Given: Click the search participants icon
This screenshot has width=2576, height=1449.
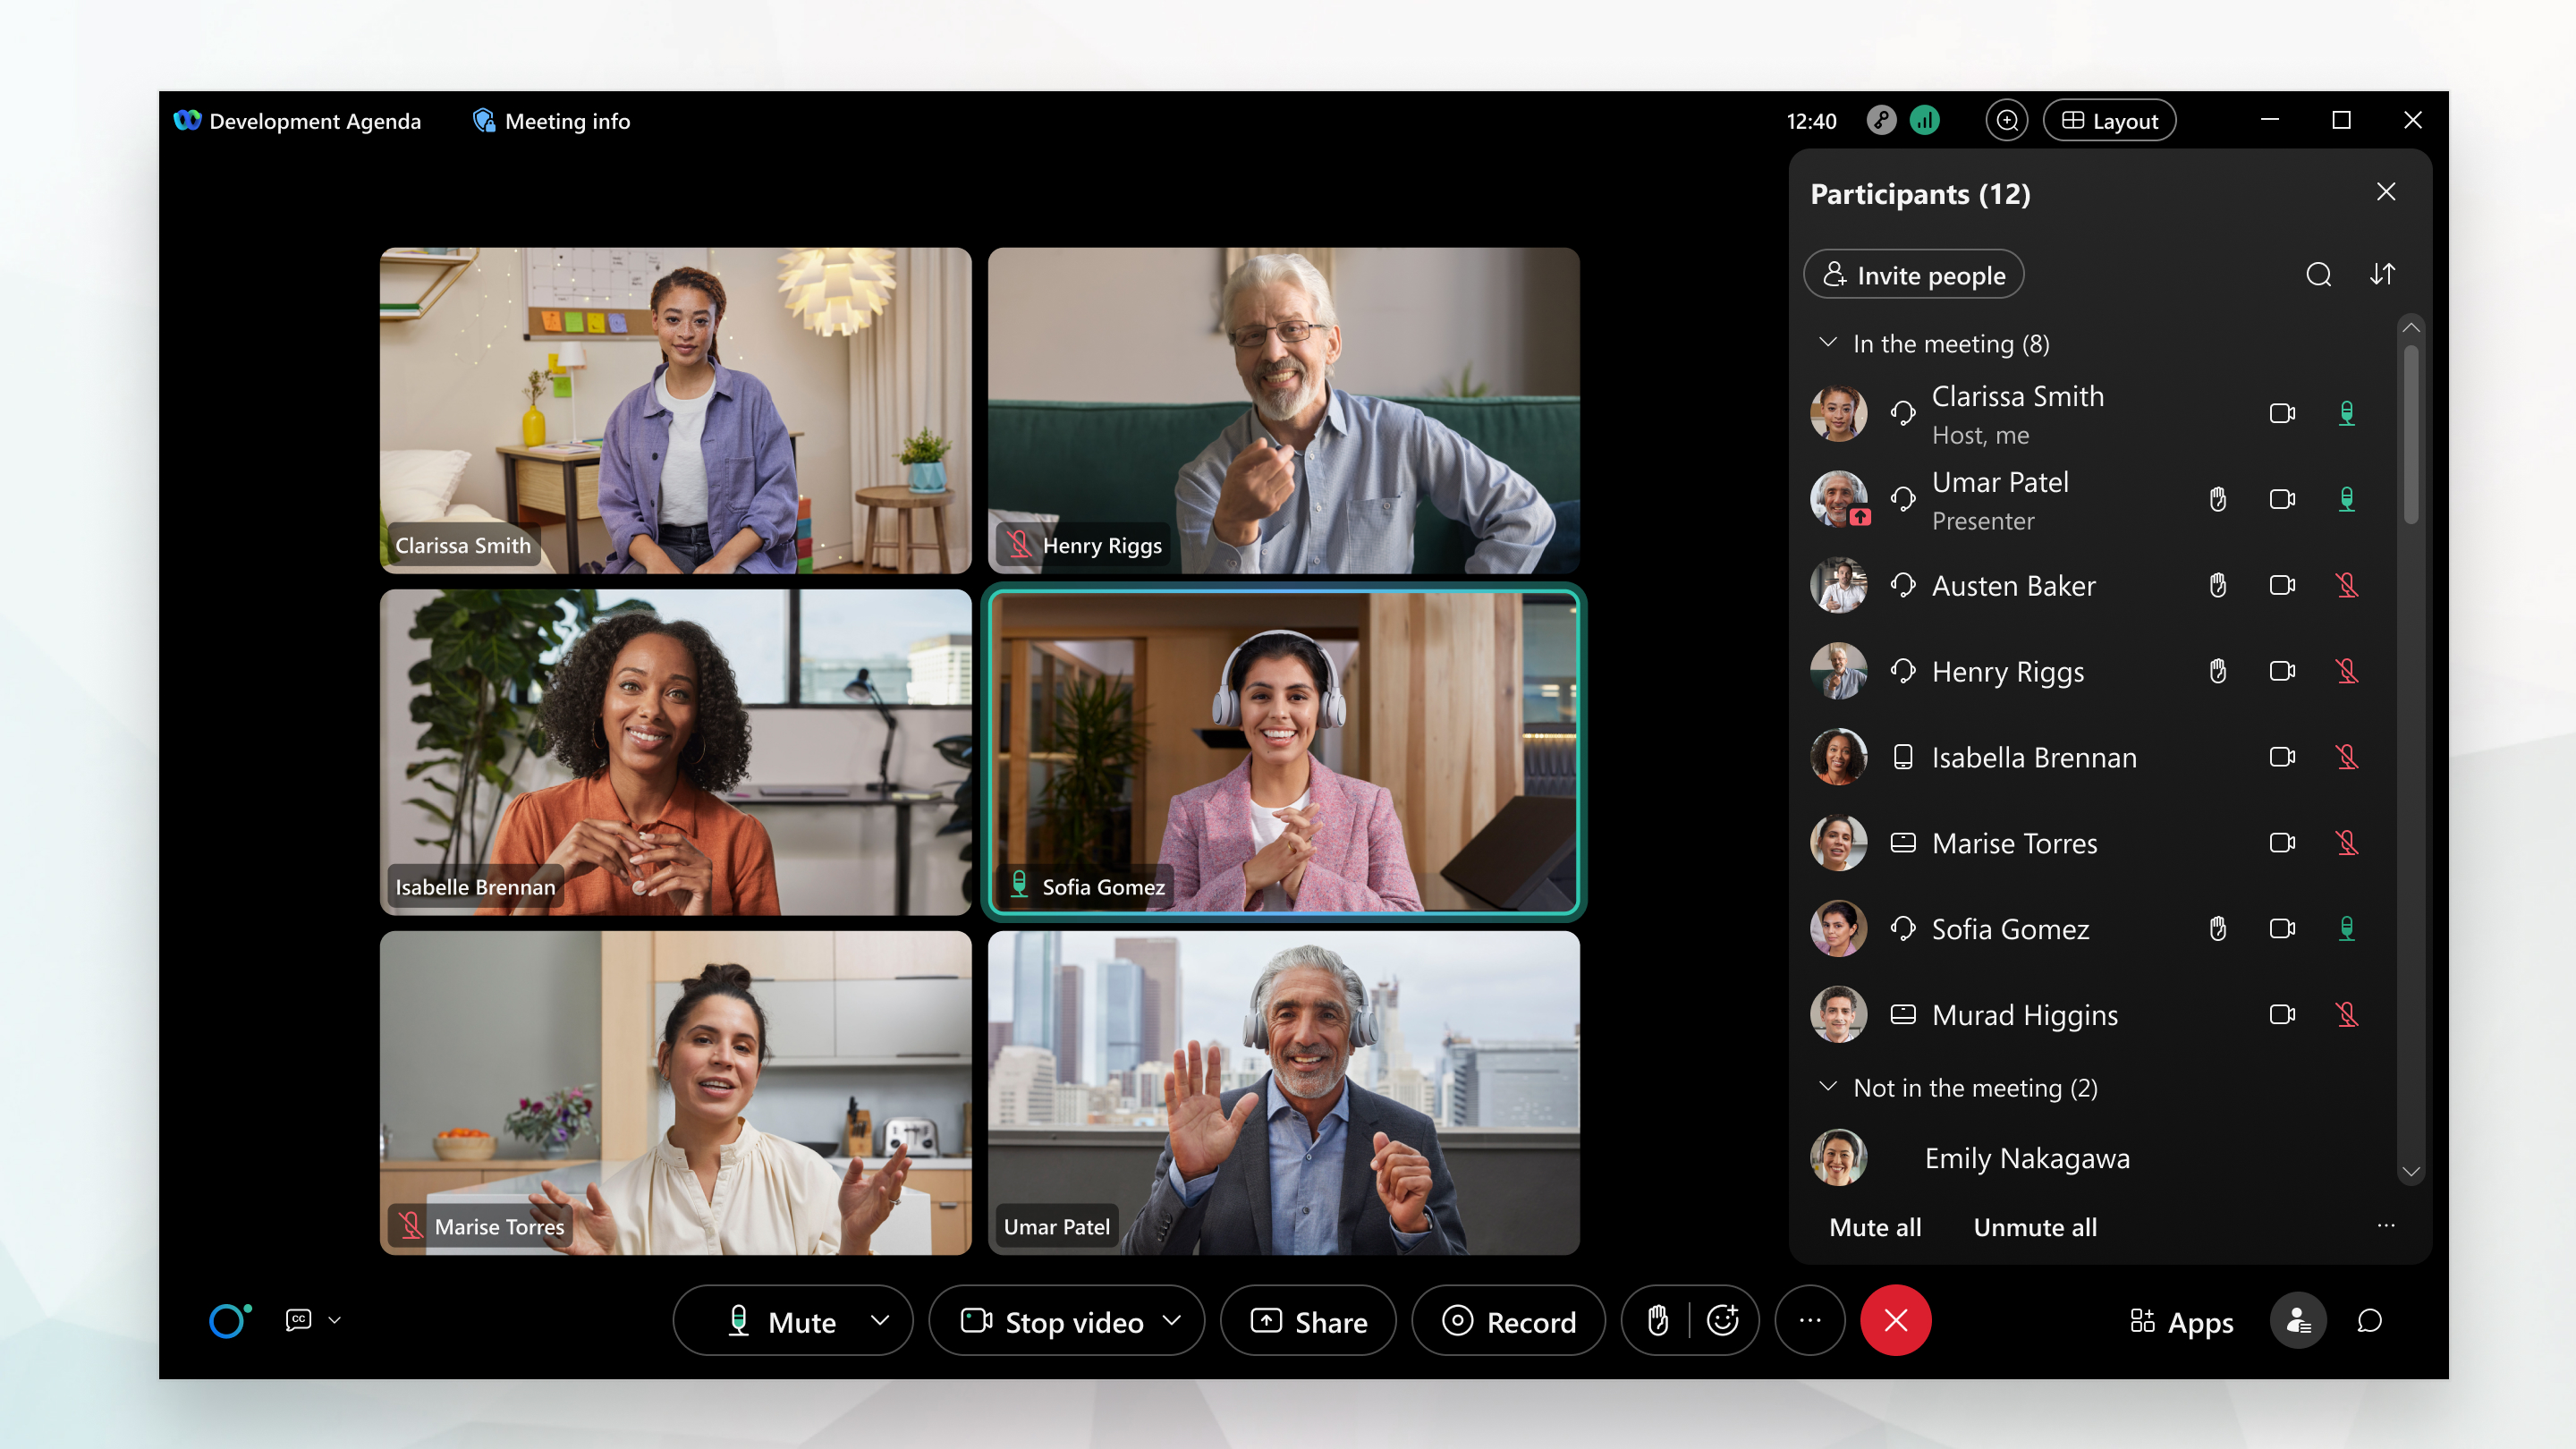Looking at the screenshot, I should (x=2319, y=275).
